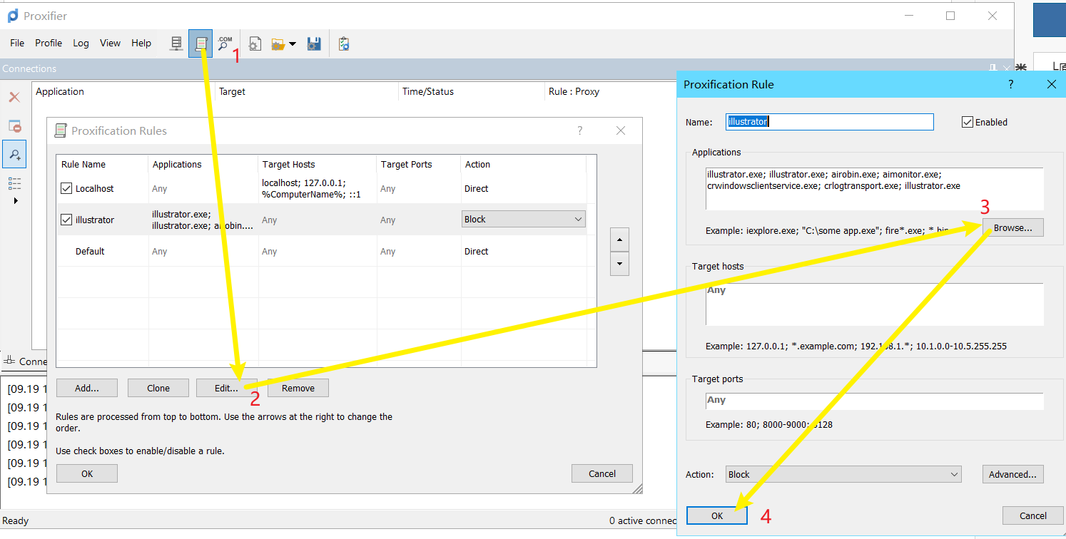Open the Profile menu
The image size is (1066, 539).
click(x=49, y=43)
